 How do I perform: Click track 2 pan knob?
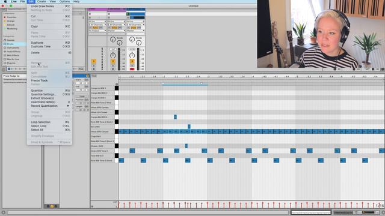click(112, 55)
